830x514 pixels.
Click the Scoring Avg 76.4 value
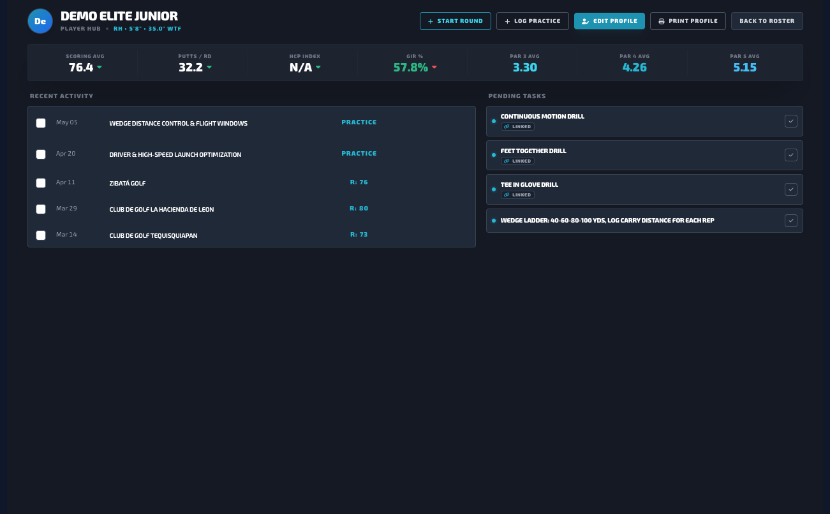pyautogui.click(x=81, y=67)
